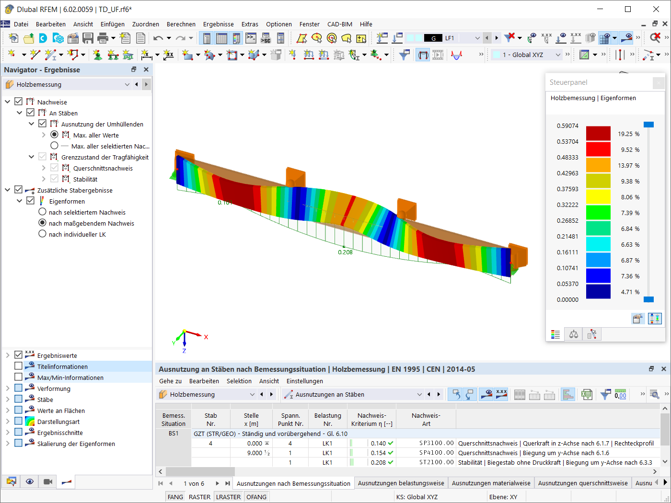Click the funnel filter icon in the second toolbar
Viewport: 671px width, 503px height.
pos(404,55)
